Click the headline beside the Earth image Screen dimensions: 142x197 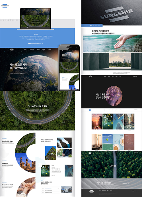click(18, 66)
